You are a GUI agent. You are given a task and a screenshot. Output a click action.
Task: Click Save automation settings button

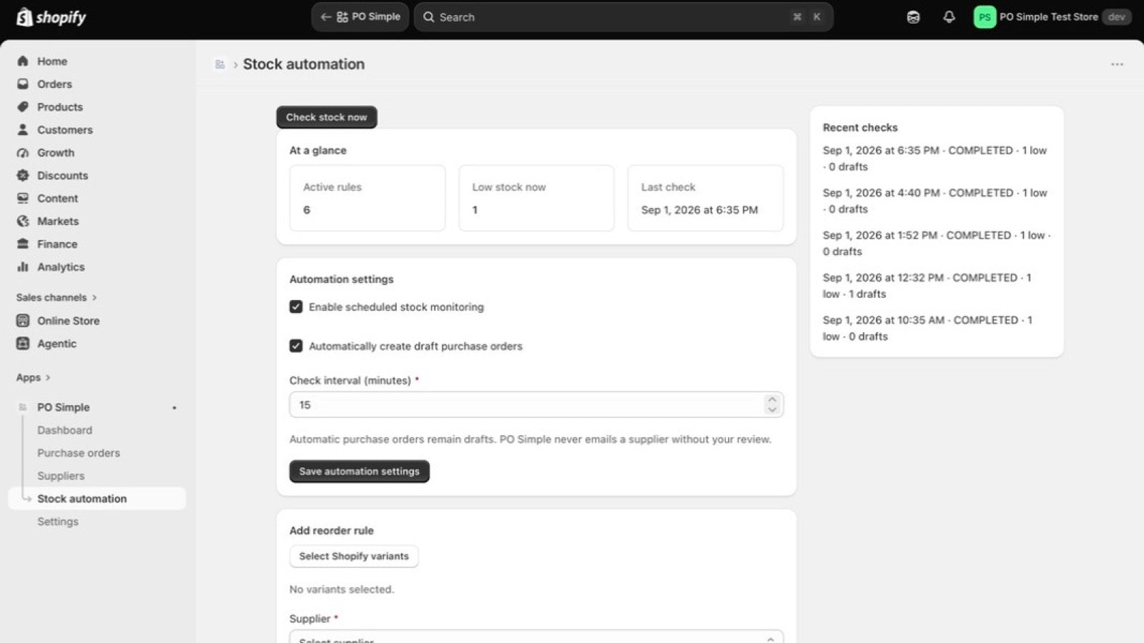tap(359, 472)
